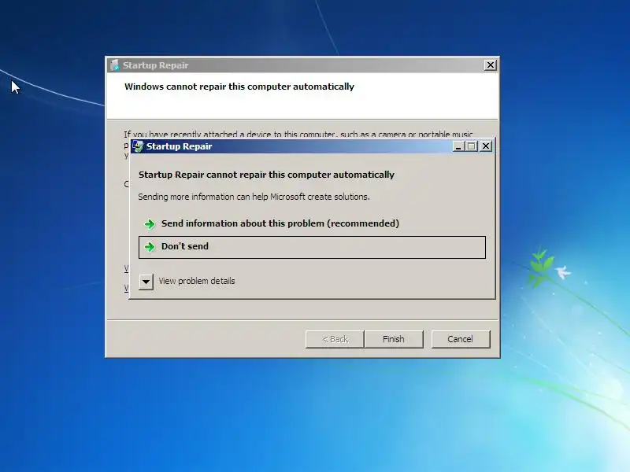Image resolution: width=630 pixels, height=472 pixels.
Task: Click the background Startup Repair title icon
Action: point(115,65)
